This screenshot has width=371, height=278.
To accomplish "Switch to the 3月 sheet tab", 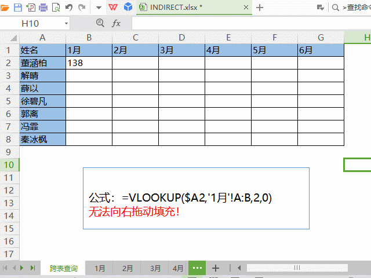I will click(155, 268).
